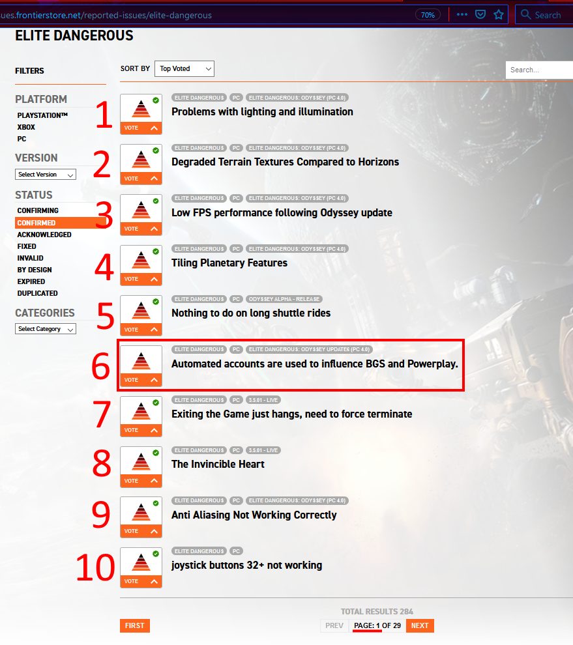This screenshot has height=645, width=573.
Task: Vote on Tiling Planetary Features issue
Action: click(141, 279)
